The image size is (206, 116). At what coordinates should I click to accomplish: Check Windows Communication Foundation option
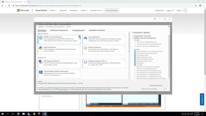coord(135,67)
